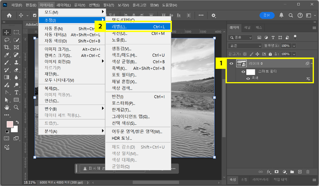
Task: Toggle the 흑백 filter eye icon
Action: [x=248, y=79]
